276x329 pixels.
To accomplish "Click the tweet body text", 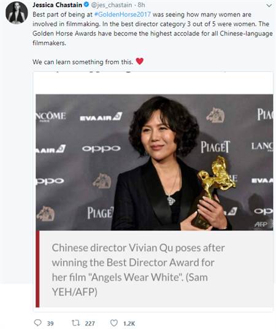I will point(153,28).
